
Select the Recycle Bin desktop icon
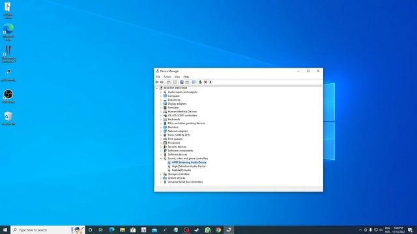8,118
